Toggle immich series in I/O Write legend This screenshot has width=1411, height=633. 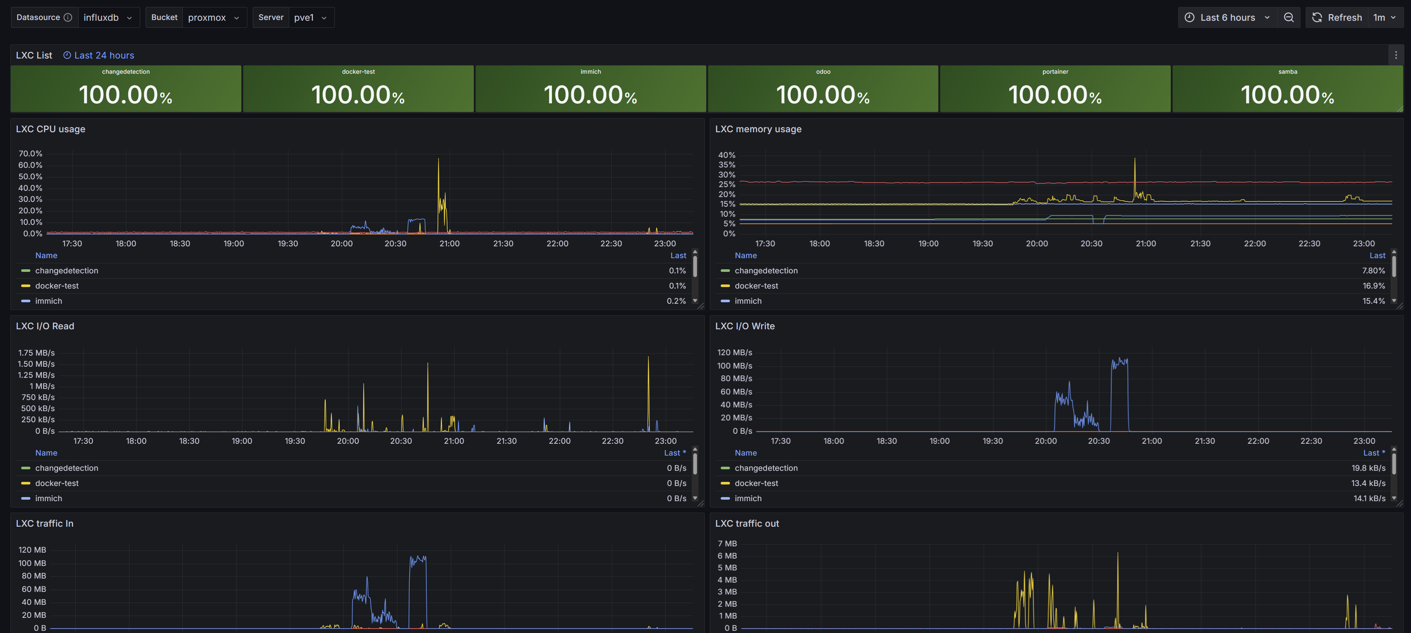point(748,499)
